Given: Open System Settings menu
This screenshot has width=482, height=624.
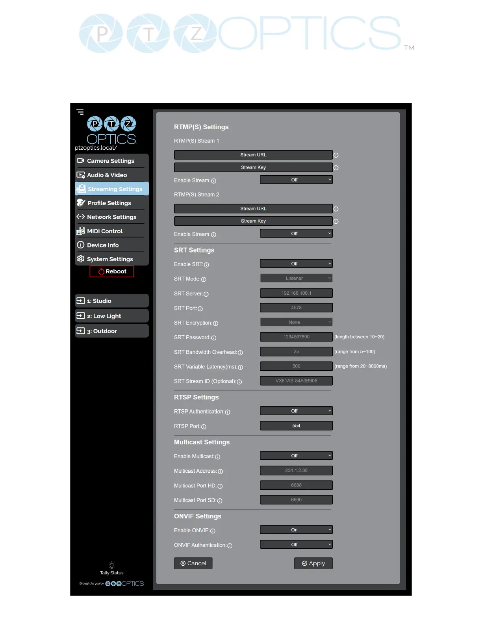Looking at the screenshot, I should coord(112,259).
